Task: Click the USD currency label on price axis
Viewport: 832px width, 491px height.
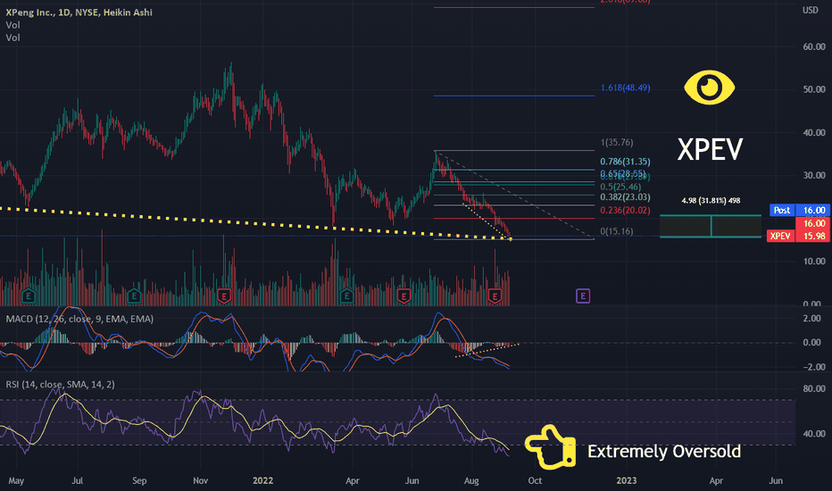Action: (x=811, y=10)
